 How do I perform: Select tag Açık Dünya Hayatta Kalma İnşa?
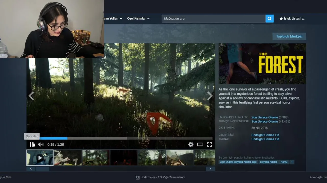coord(238,162)
